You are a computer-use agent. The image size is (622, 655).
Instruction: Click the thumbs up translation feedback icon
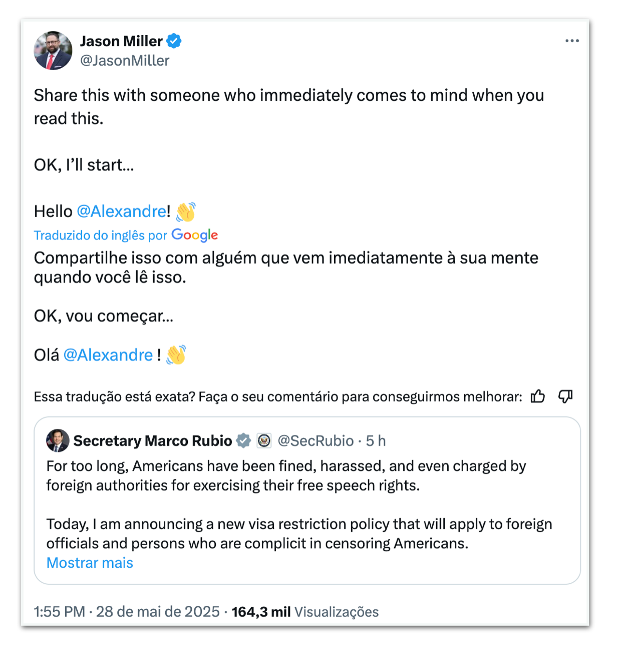coord(538,397)
